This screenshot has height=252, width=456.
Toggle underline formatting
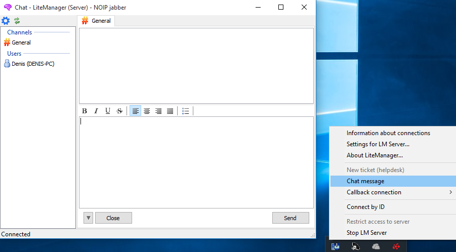click(x=108, y=111)
